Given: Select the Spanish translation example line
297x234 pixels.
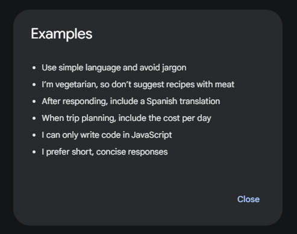Looking at the screenshot, I should [131, 102].
